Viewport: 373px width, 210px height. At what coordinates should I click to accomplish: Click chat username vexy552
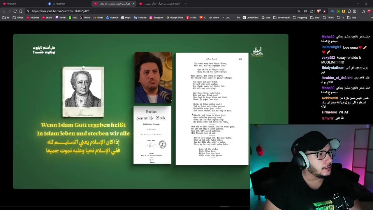tap(328, 58)
